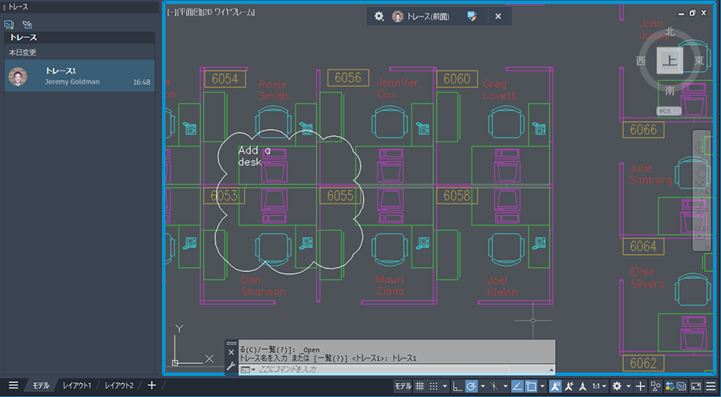Click the isolate objects icon

click(655, 386)
